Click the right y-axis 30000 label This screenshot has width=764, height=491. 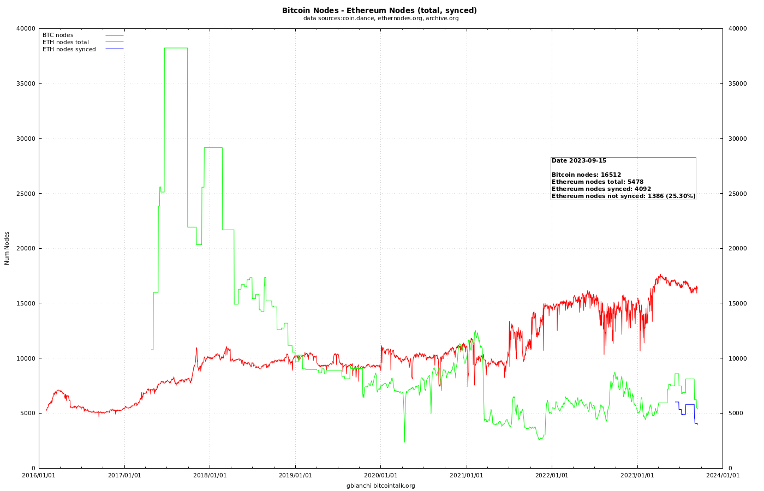coord(737,139)
